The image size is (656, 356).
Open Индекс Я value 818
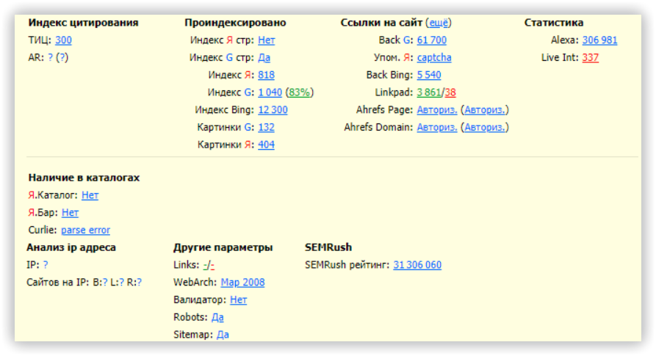coord(266,75)
